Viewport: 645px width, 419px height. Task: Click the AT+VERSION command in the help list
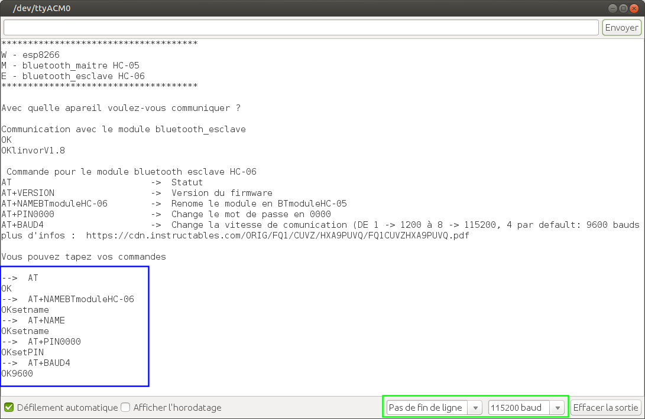point(28,193)
